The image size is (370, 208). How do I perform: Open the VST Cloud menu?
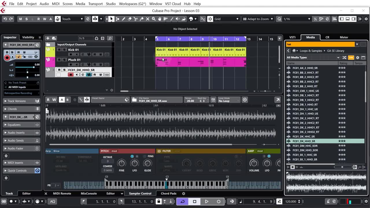173,4
